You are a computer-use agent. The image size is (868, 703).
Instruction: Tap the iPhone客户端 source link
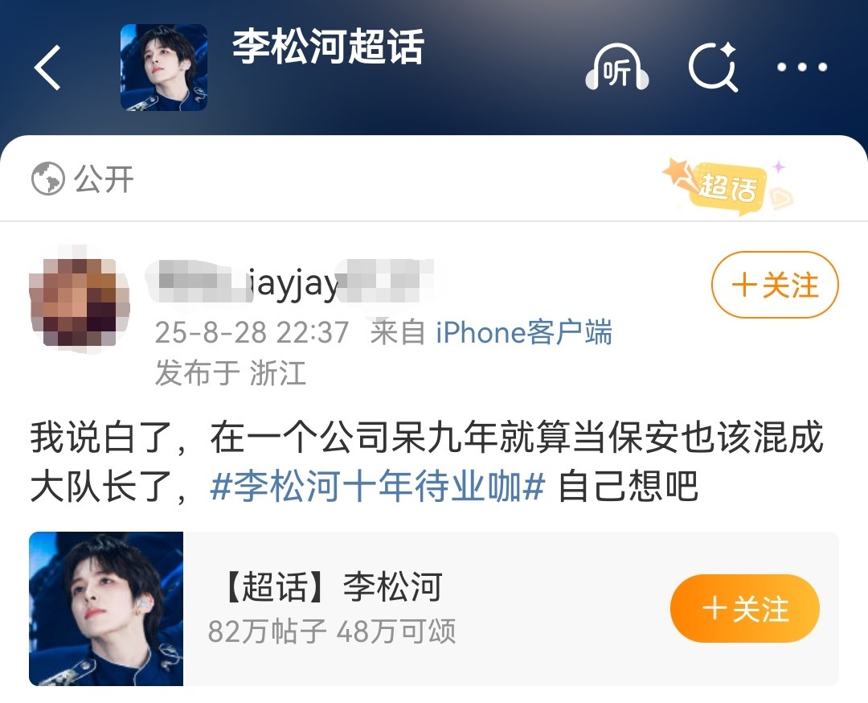[x=524, y=332]
